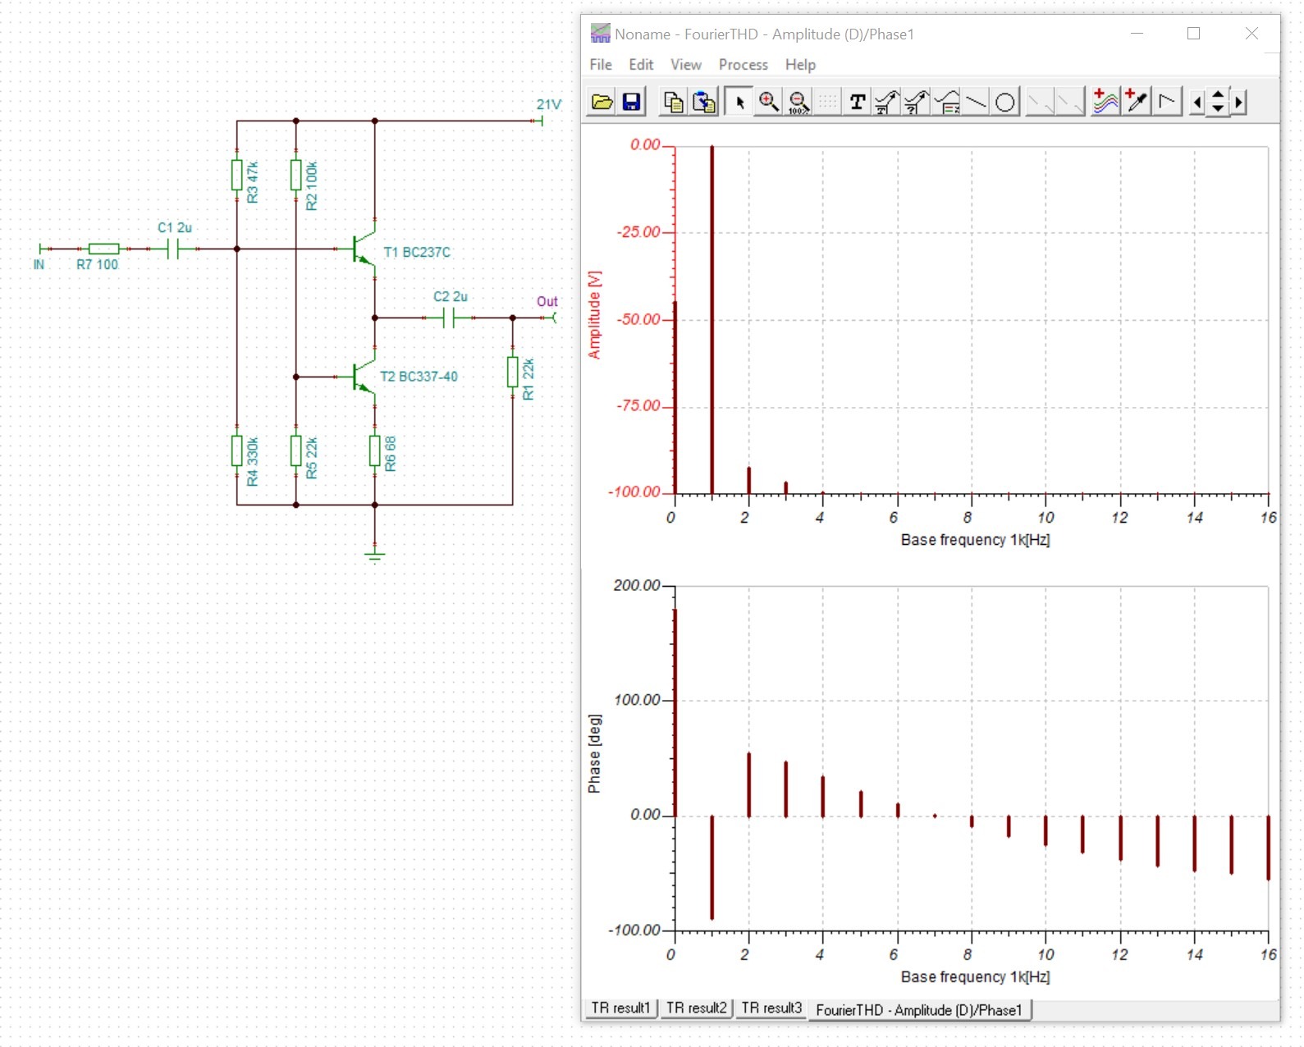The height and width of the screenshot is (1047, 1304).
Task: Click the curve legend icon
Action: tap(946, 102)
